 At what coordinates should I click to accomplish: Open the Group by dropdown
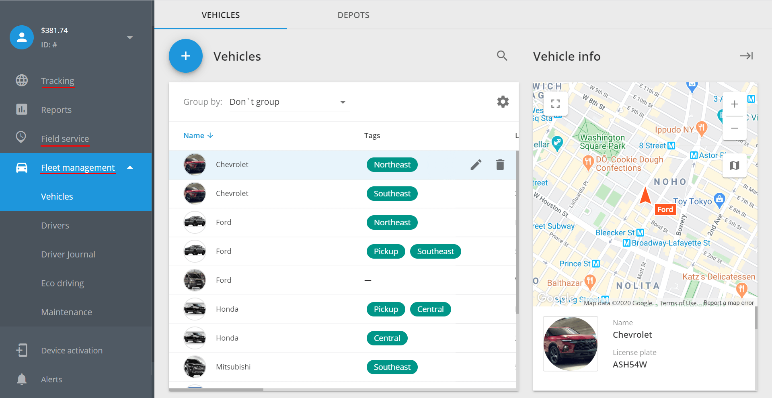pyautogui.click(x=289, y=102)
